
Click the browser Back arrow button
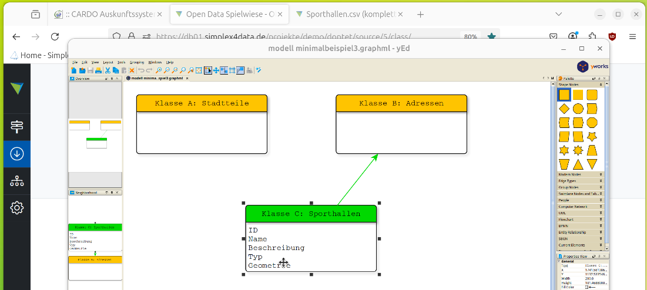(x=16, y=36)
